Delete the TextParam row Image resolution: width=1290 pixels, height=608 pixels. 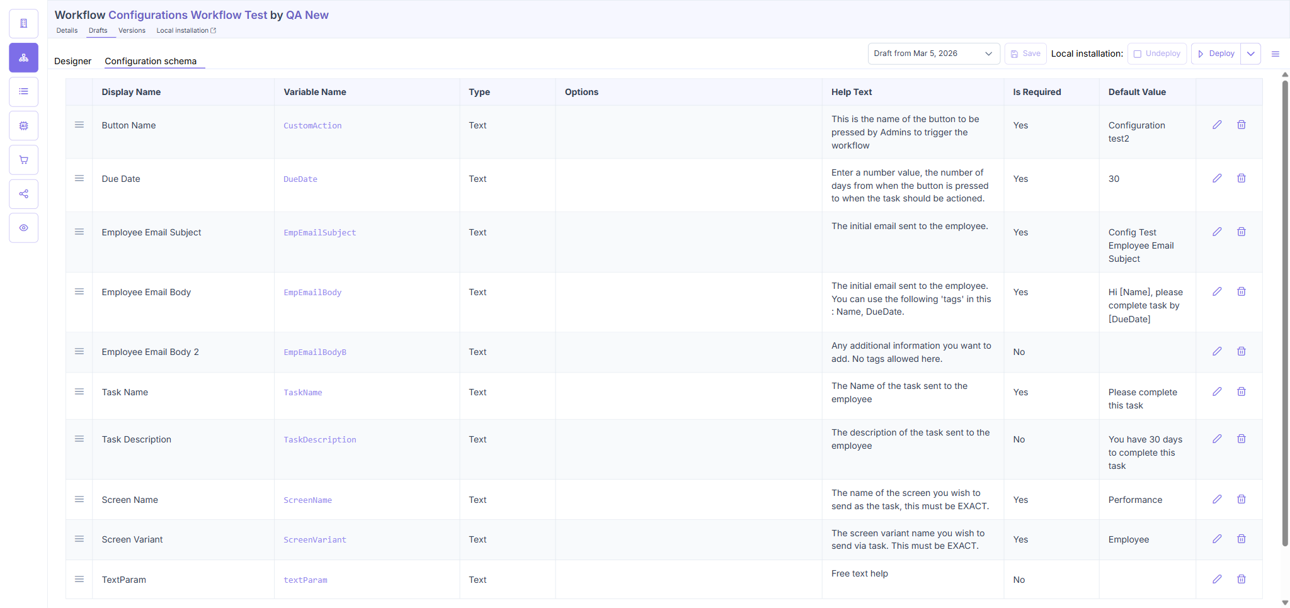tap(1241, 579)
